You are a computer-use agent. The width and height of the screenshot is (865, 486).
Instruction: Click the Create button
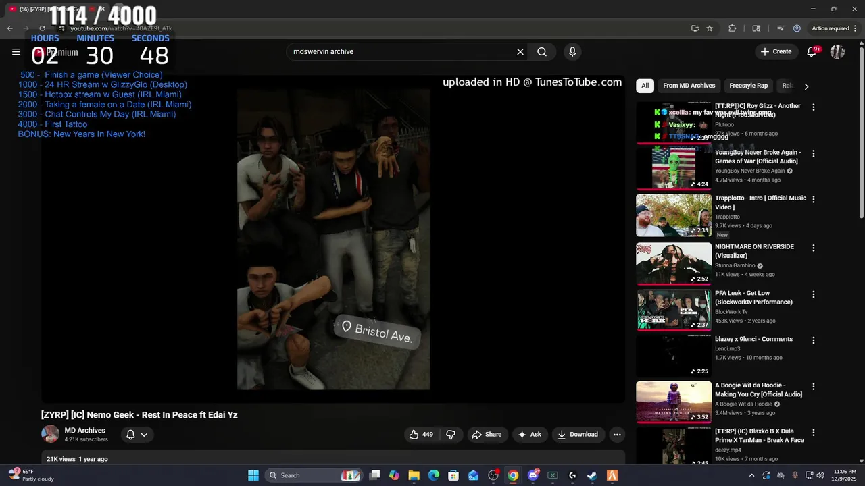click(x=776, y=52)
